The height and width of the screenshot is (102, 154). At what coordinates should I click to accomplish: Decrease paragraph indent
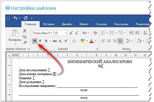pos(131,33)
